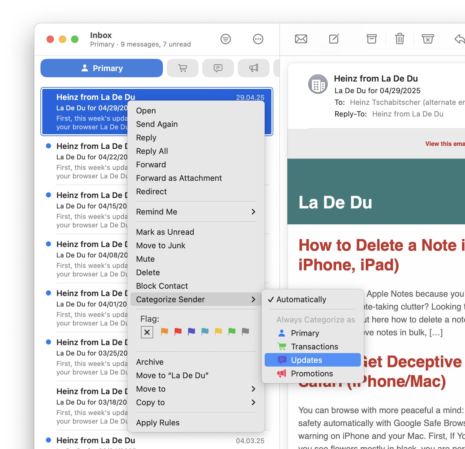
Task: Select the Primary category tab
Action: 102,68
